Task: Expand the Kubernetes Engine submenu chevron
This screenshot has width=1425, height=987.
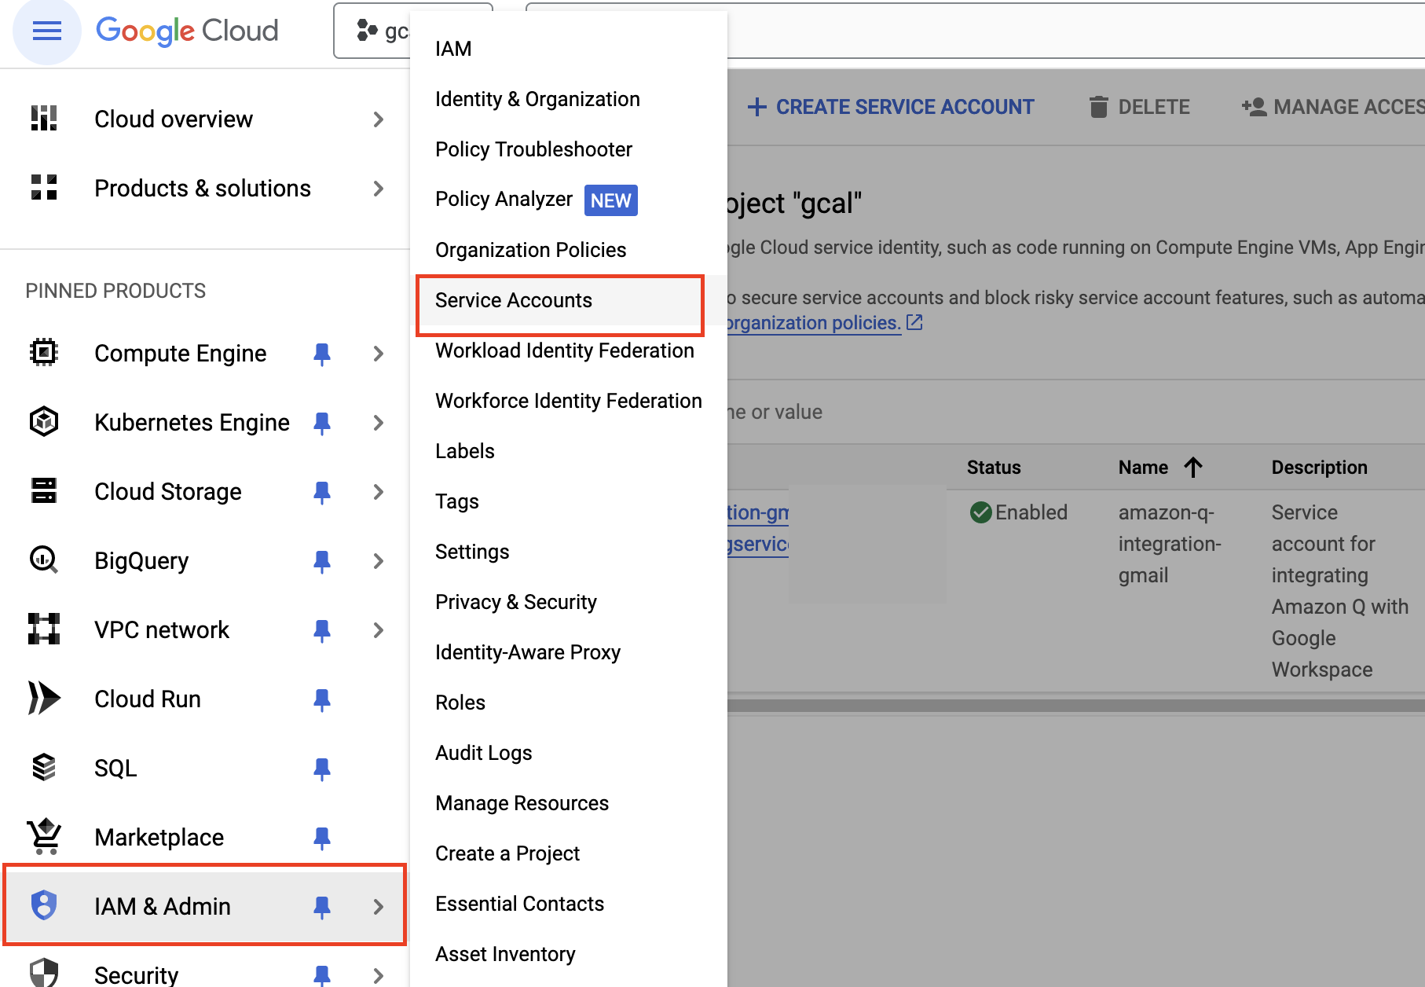Action: (x=379, y=423)
